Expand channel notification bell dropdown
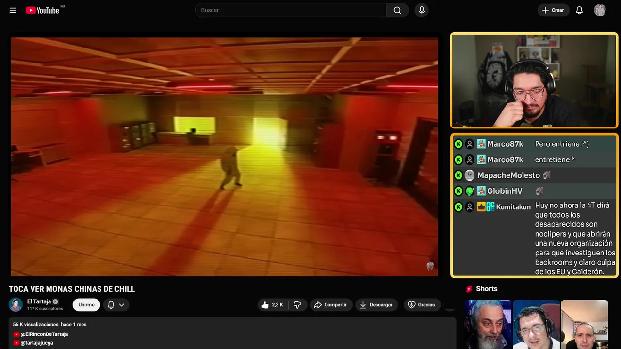Screen dimensions: 621x349 (116, 305)
